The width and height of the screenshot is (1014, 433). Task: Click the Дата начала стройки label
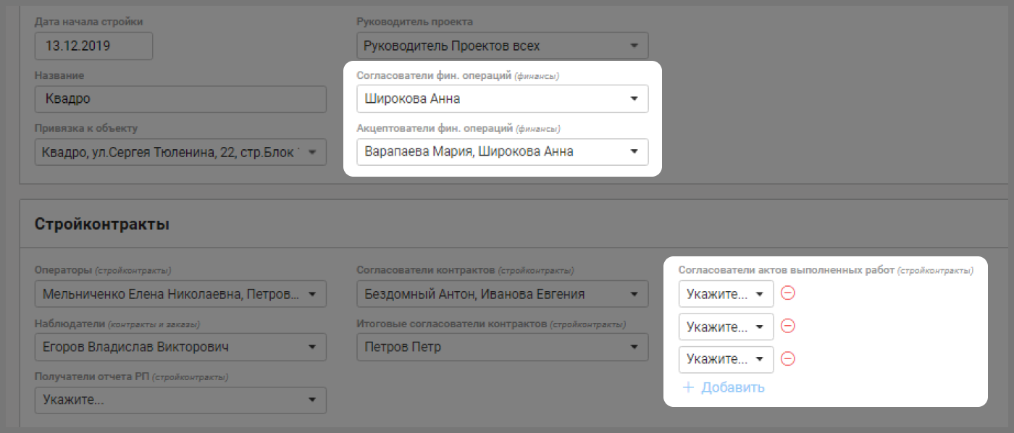point(88,22)
